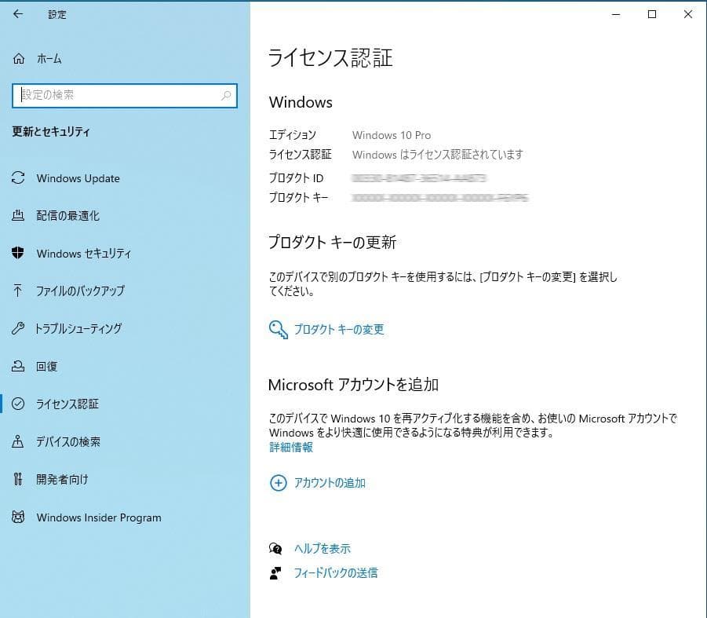Click the key icon for product key change
707x618 pixels.
pos(279,329)
